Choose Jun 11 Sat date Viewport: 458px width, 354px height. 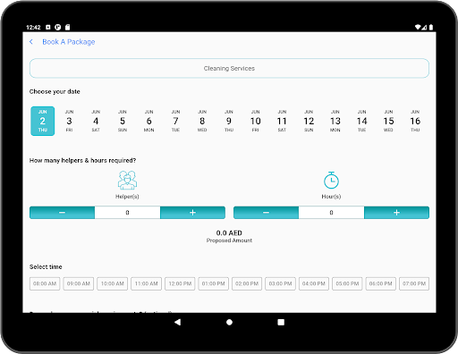282,121
